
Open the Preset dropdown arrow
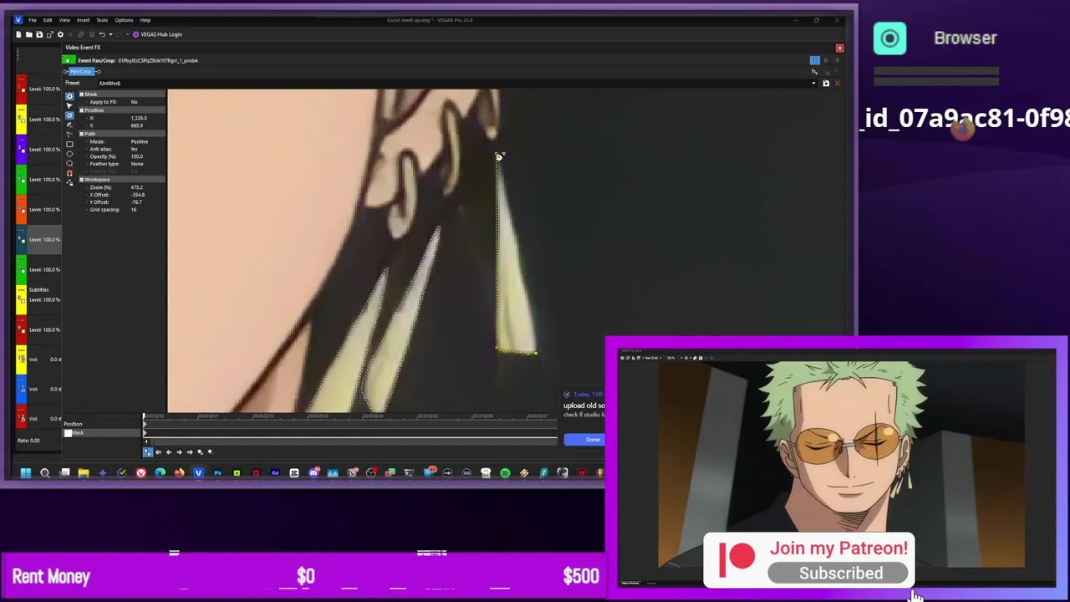(x=813, y=83)
